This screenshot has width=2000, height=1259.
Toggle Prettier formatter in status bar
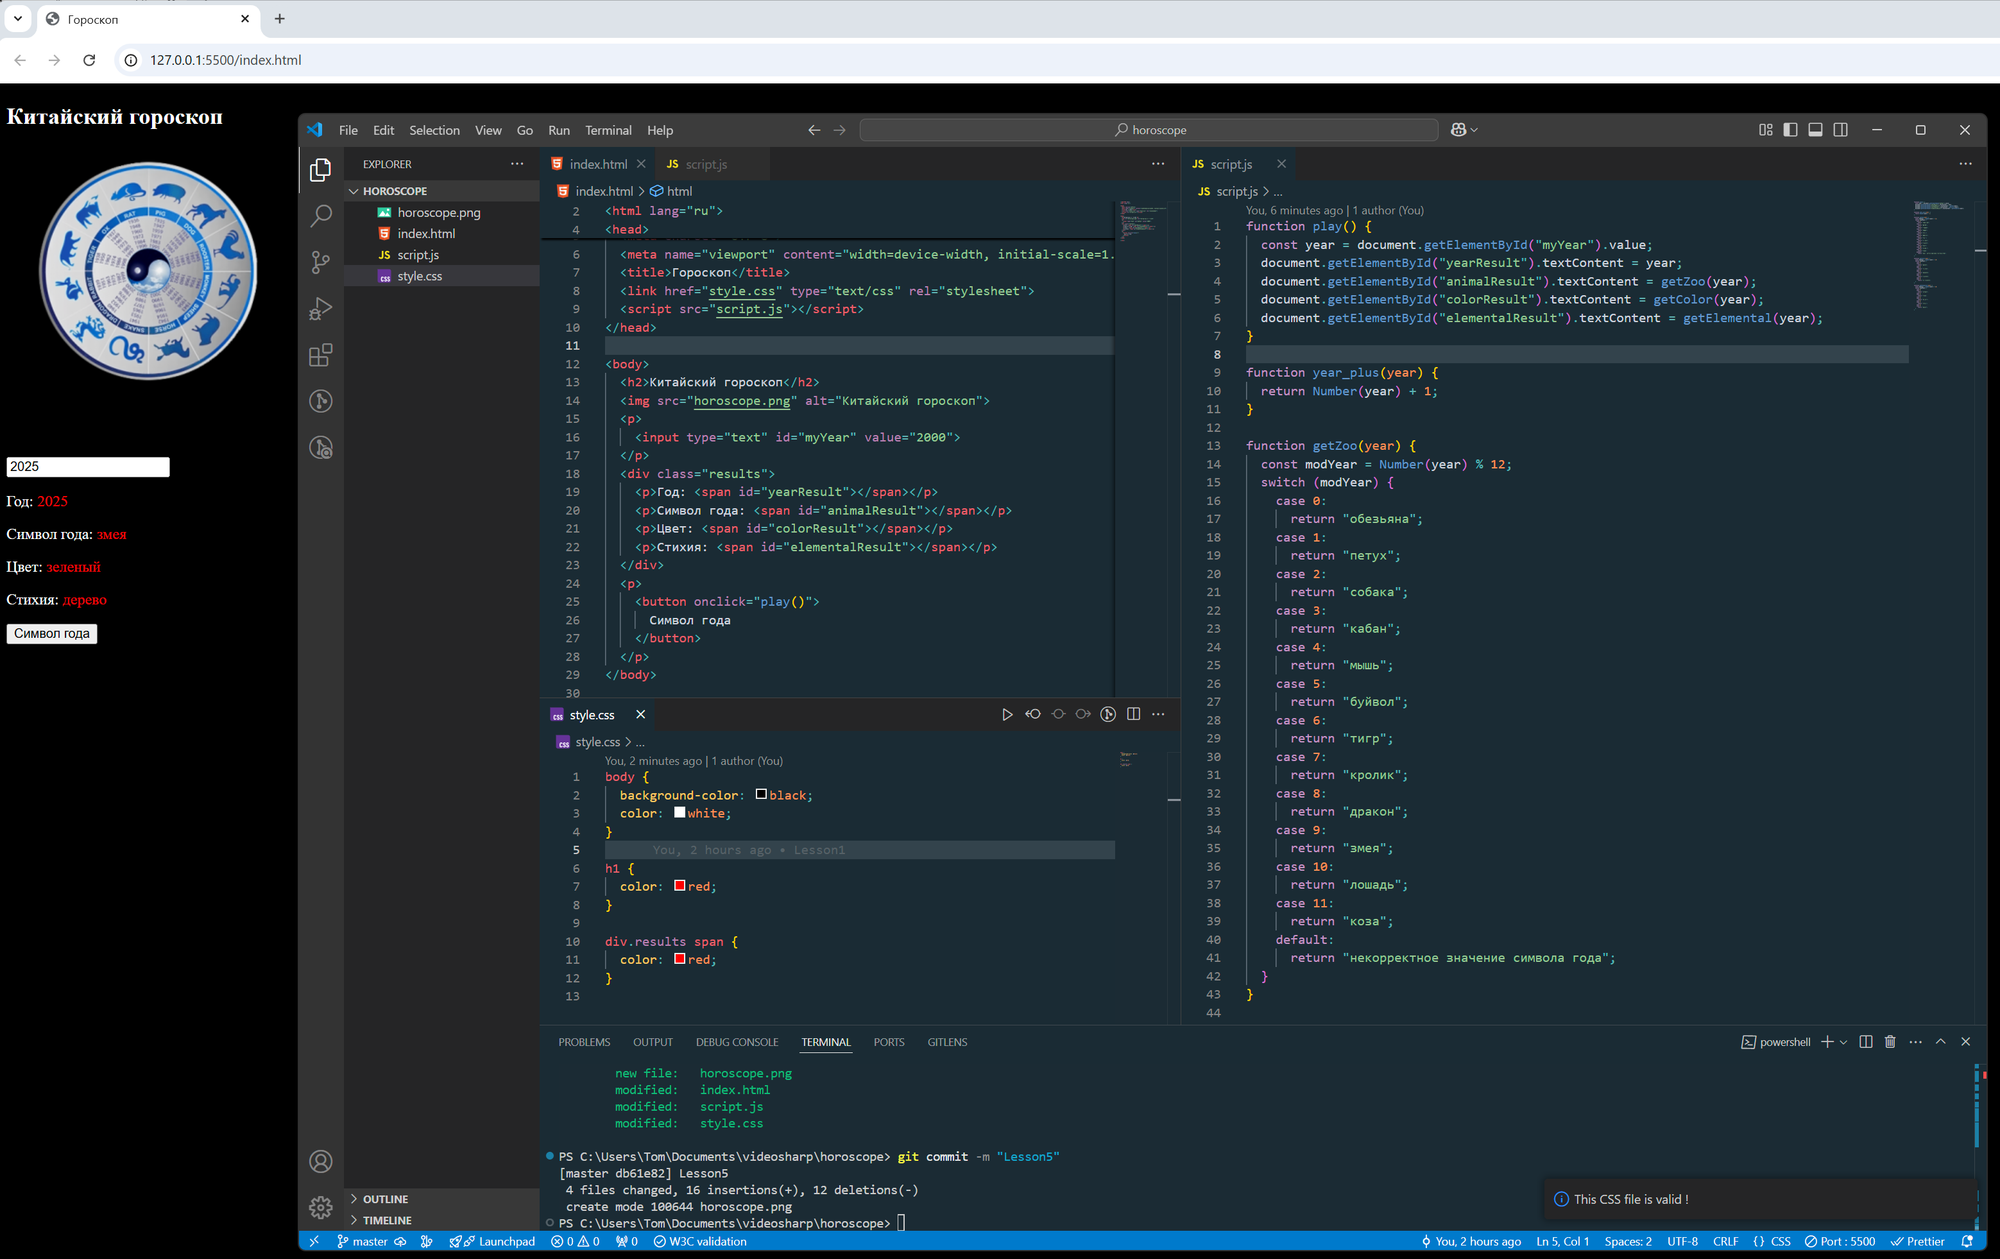1918,1242
